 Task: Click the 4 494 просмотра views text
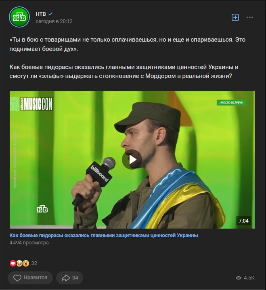[x=29, y=243]
